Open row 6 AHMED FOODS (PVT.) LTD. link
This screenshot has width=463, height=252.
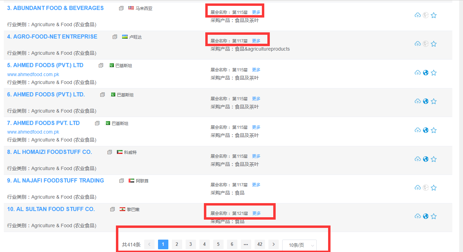coord(46,94)
